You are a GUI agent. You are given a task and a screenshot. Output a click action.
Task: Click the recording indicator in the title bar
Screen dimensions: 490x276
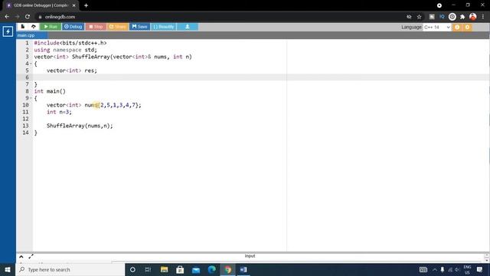tap(439, 5)
